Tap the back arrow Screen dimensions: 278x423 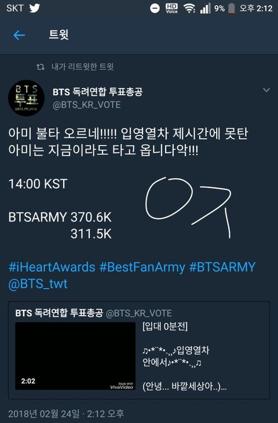coord(19,35)
